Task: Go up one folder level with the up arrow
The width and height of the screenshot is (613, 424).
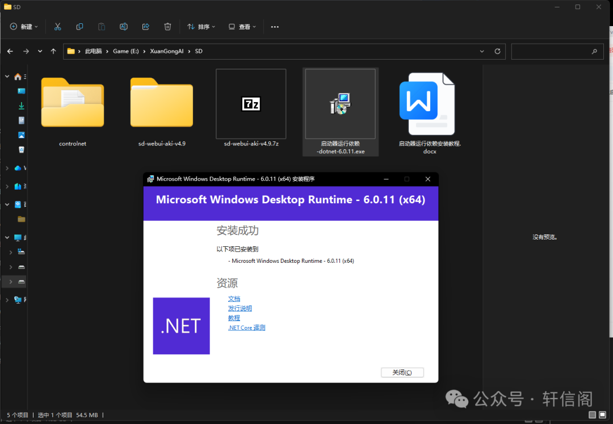Action: [53, 51]
